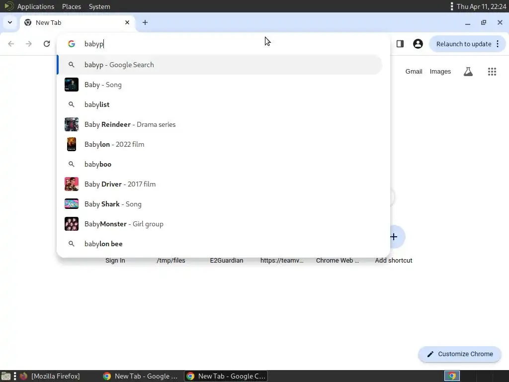Open the Sign In shortcut

(x=115, y=261)
